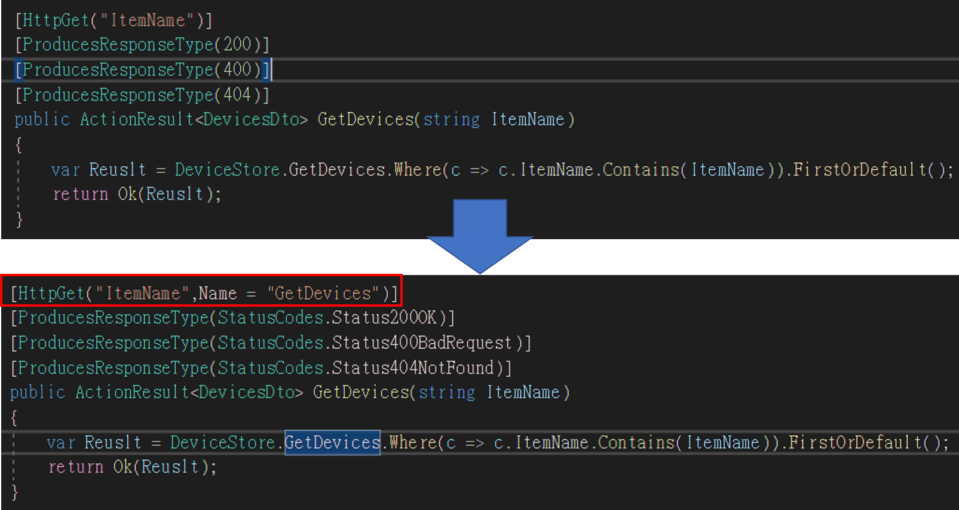Click FirstOrDefault in the upper code block

860,170
